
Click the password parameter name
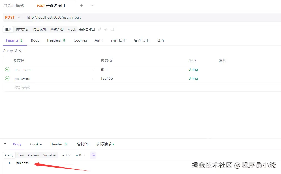point(22,79)
